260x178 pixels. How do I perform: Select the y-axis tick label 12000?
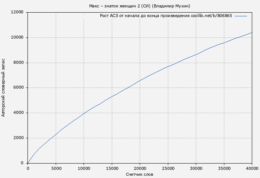17,12
